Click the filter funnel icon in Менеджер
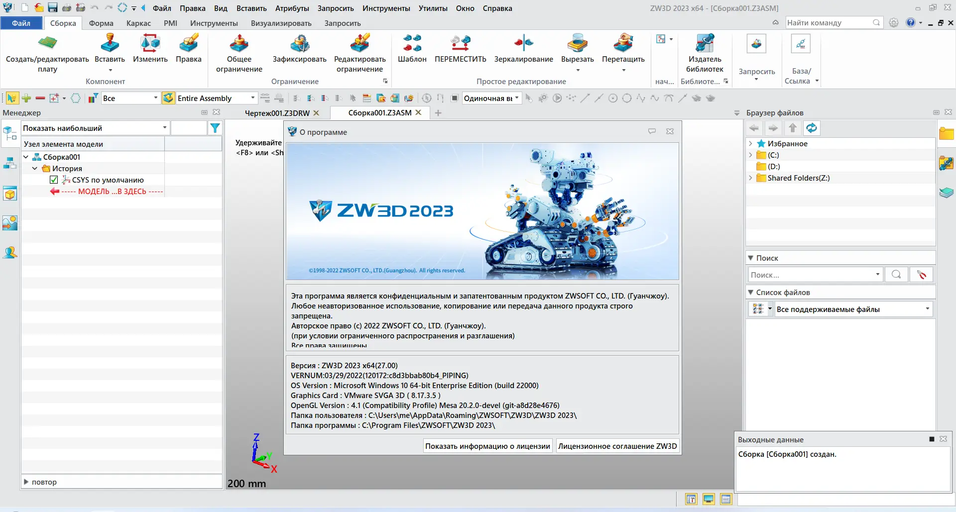 tap(215, 128)
